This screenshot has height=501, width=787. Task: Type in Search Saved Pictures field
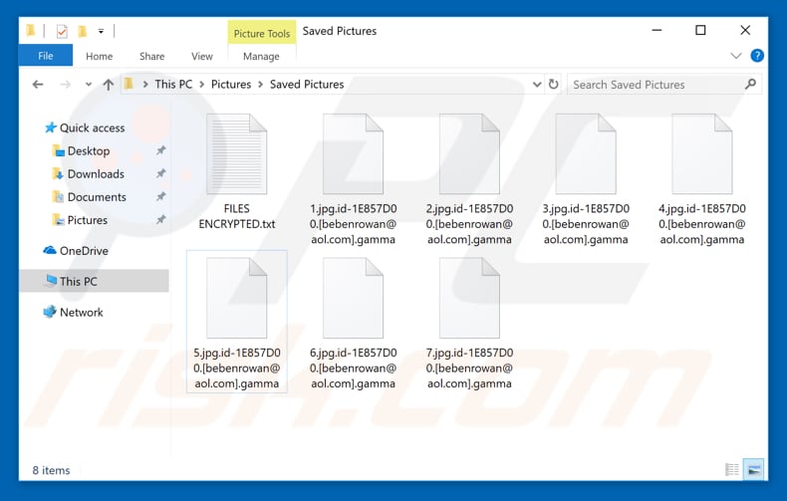coord(653,85)
